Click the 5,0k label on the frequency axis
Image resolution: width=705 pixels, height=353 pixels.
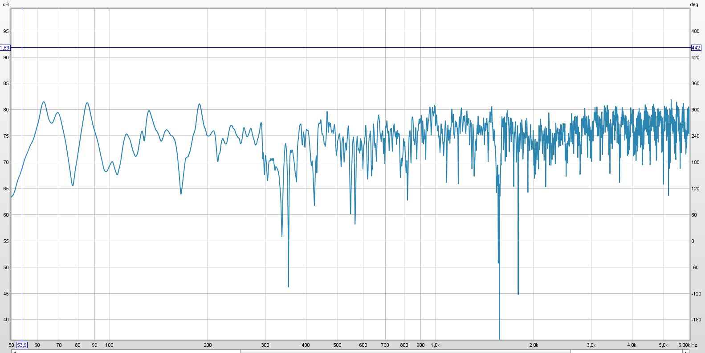tap(664, 345)
